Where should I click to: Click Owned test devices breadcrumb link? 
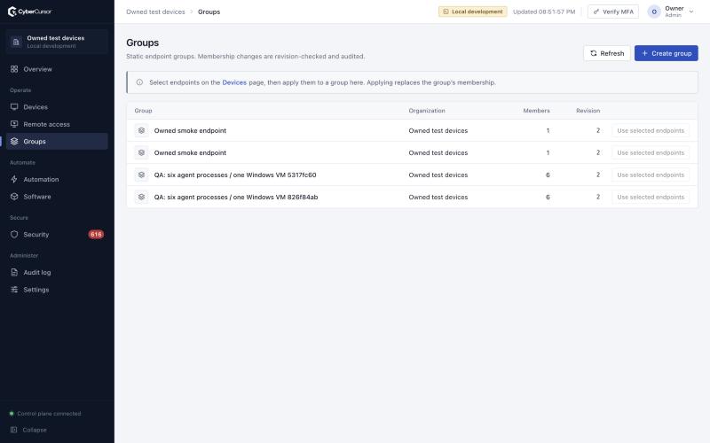click(x=155, y=12)
